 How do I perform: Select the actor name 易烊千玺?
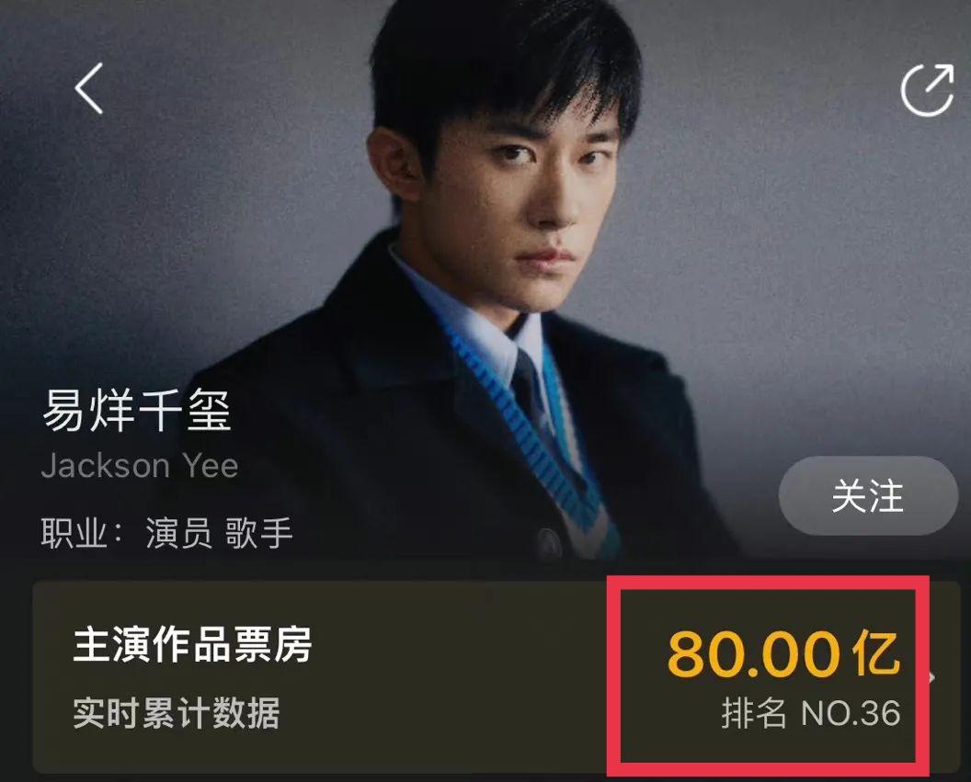(x=137, y=410)
